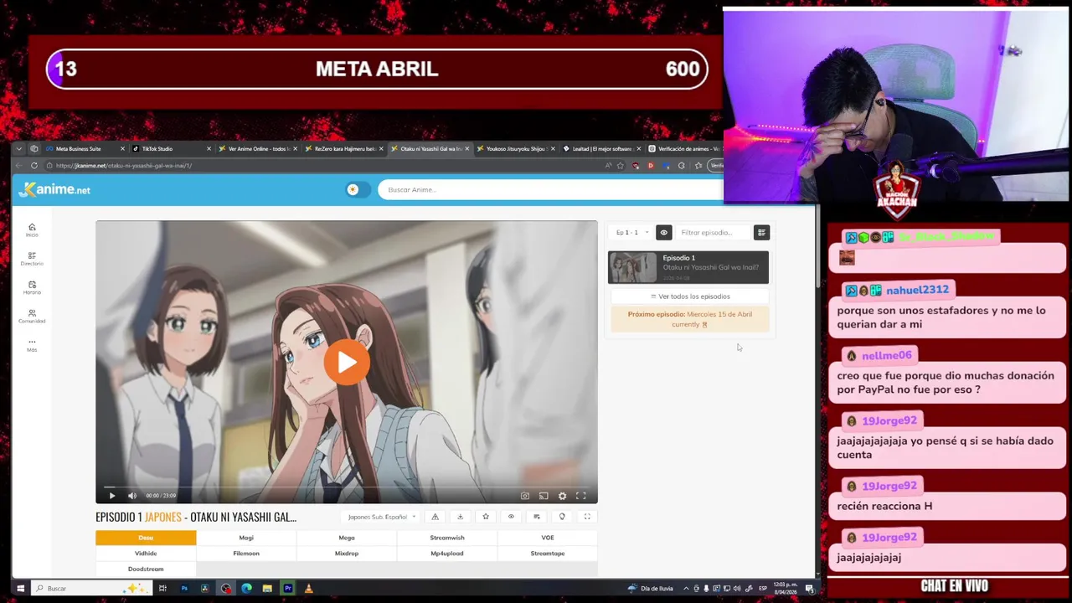The height and width of the screenshot is (603, 1072).
Task: Choose the Filemoon server
Action: pyautogui.click(x=246, y=554)
